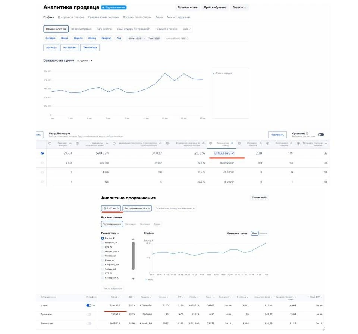Enable the Сравнение toggle switch
This screenshot has width=358, height=334.
point(321,135)
